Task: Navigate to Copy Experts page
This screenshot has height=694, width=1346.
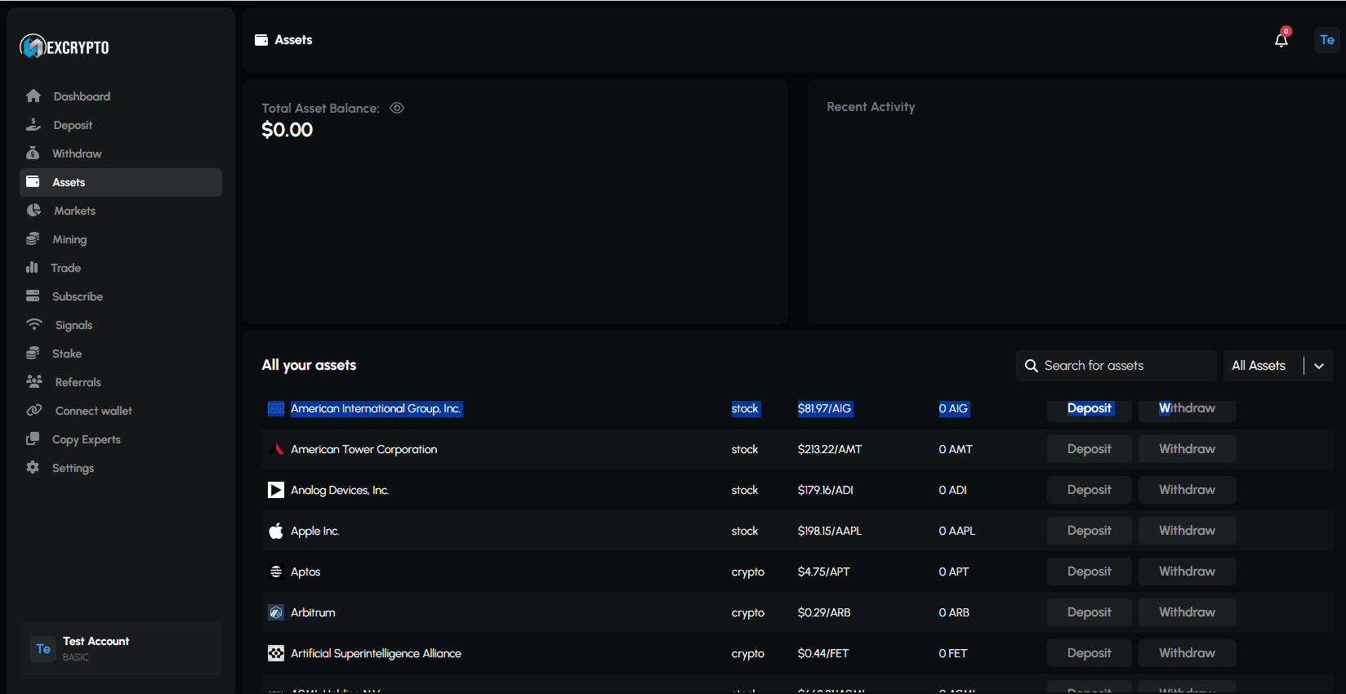Action: click(121, 439)
